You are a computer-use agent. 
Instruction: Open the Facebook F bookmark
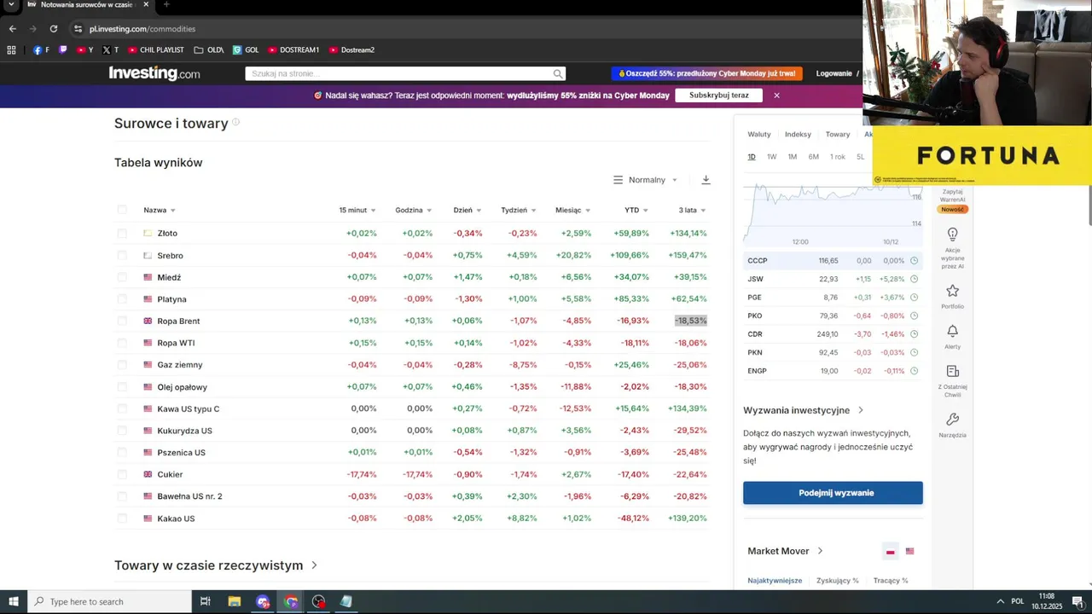coord(41,49)
